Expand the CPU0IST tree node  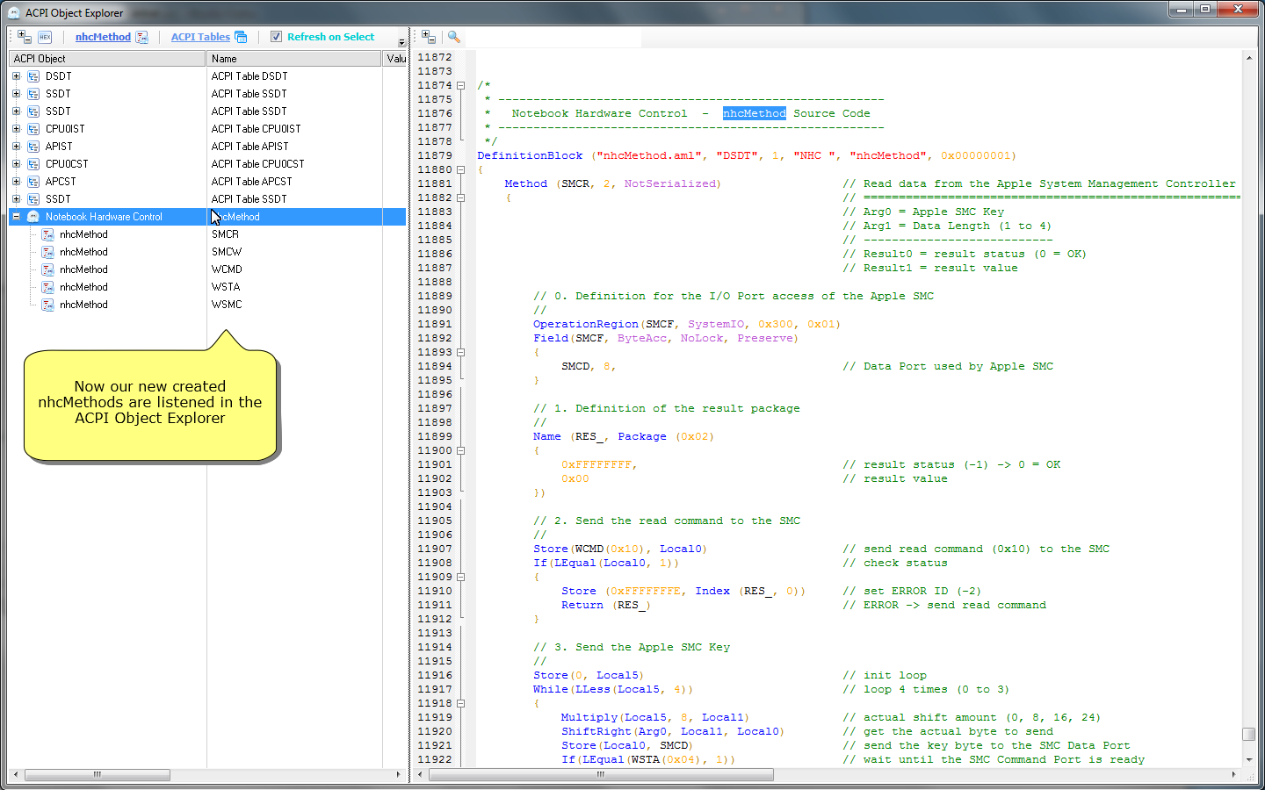[16, 129]
